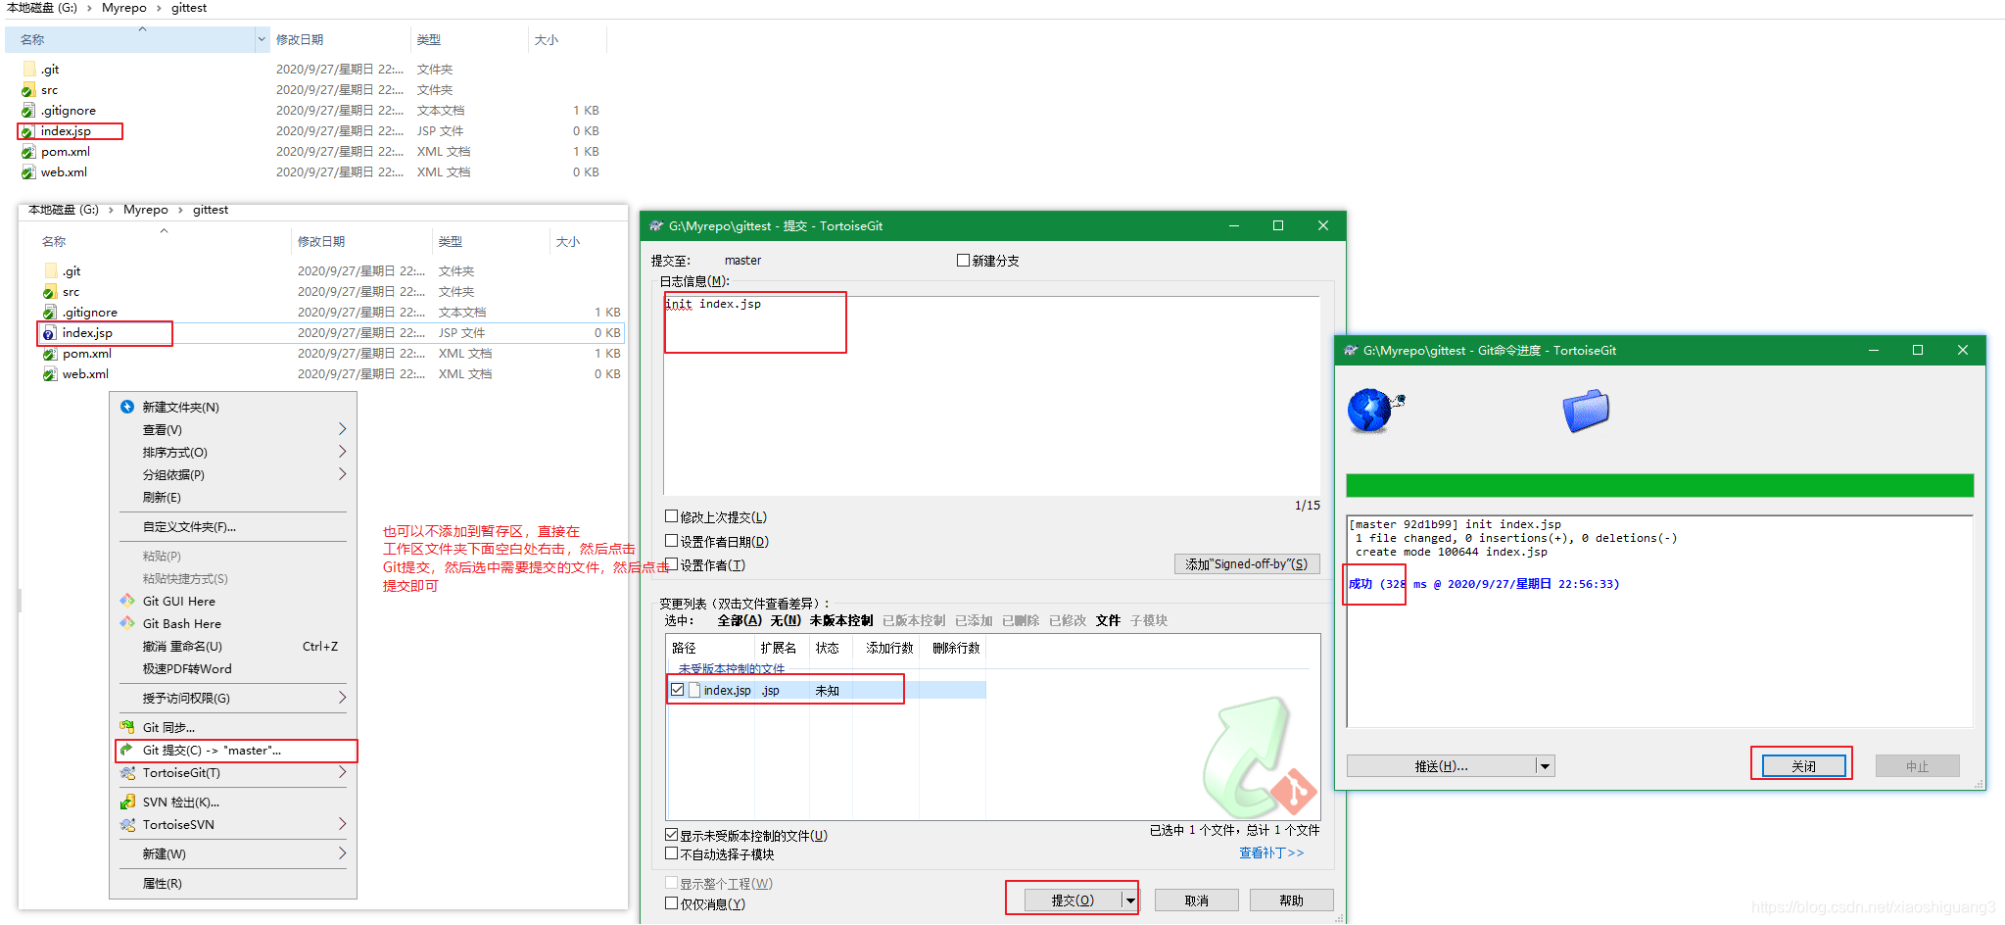Image resolution: width=2005 pixels, height=925 pixels.
Task: Click the Git commit arrow icon in context menu
Action: point(127,750)
